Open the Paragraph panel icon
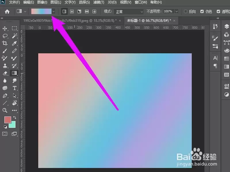 click(x=215, y=66)
